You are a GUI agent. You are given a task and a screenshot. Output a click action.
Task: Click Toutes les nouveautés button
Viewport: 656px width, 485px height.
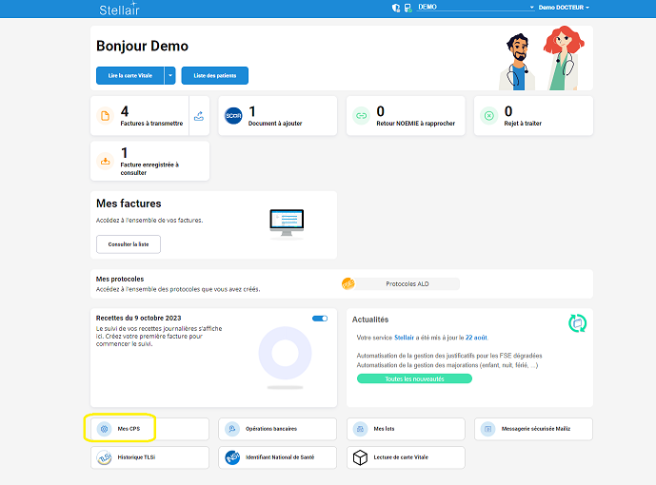tap(414, 378)
